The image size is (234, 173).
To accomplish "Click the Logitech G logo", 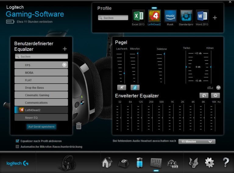I will [17, 163].
